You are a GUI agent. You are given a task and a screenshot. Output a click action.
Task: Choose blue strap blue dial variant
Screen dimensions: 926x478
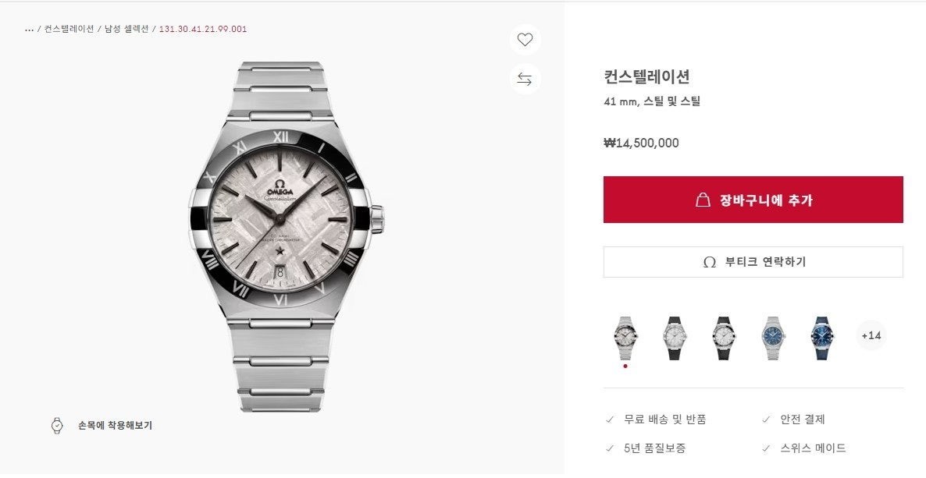coord(822,337)
